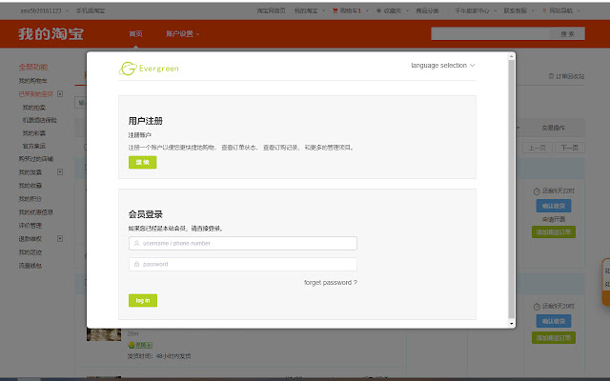Click the Evergreen logo in the dialog

pyautogui.click(x=149, y=69)
